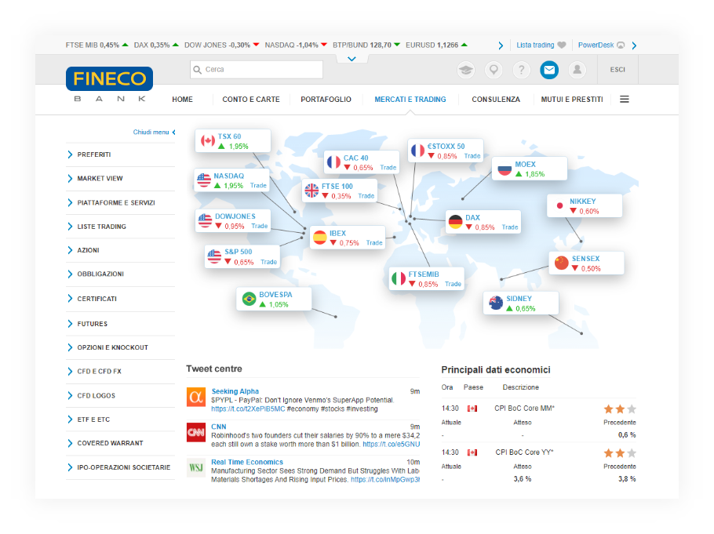The image size is (714, 534).
Task: Click Trade on the DOWJONES card
Action: [x=260, y=227]
